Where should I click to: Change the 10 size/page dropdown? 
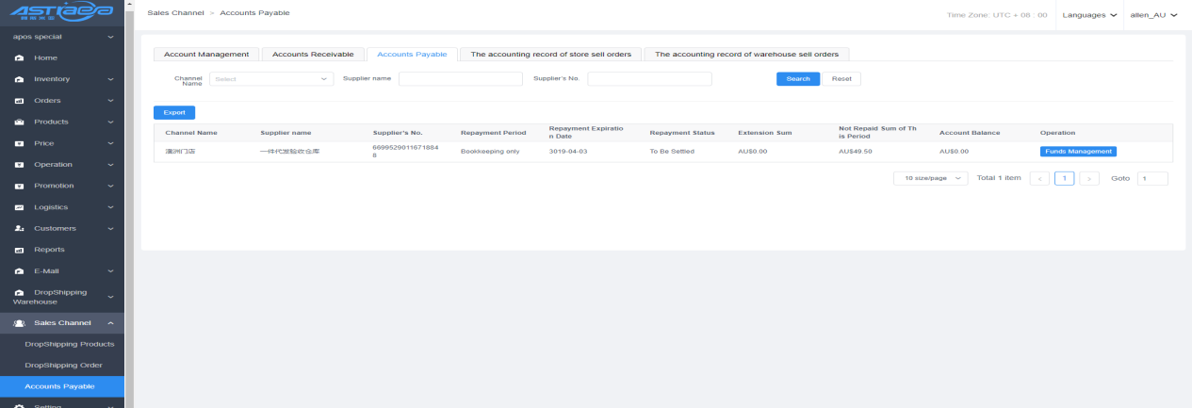930,178
